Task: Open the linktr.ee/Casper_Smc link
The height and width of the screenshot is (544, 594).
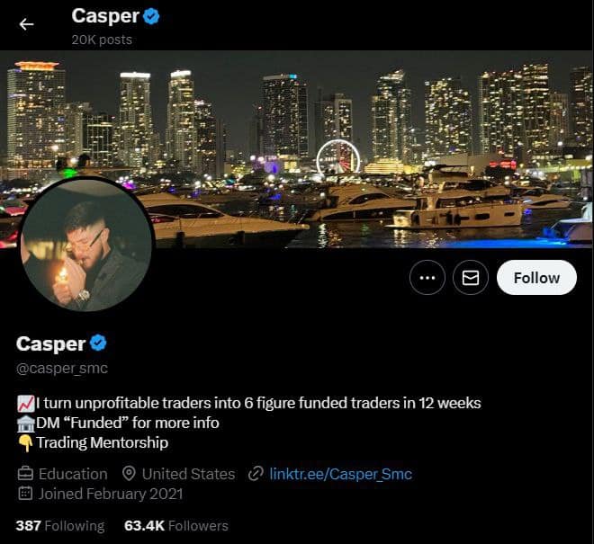Action: coord(340,474)
